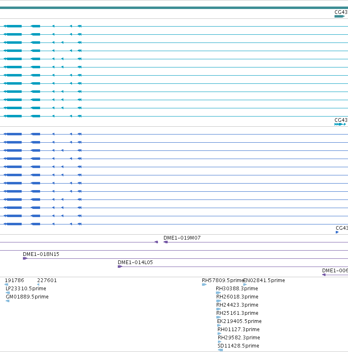Click the DME1-006 clone label at right edge

[x=335, y=270]
